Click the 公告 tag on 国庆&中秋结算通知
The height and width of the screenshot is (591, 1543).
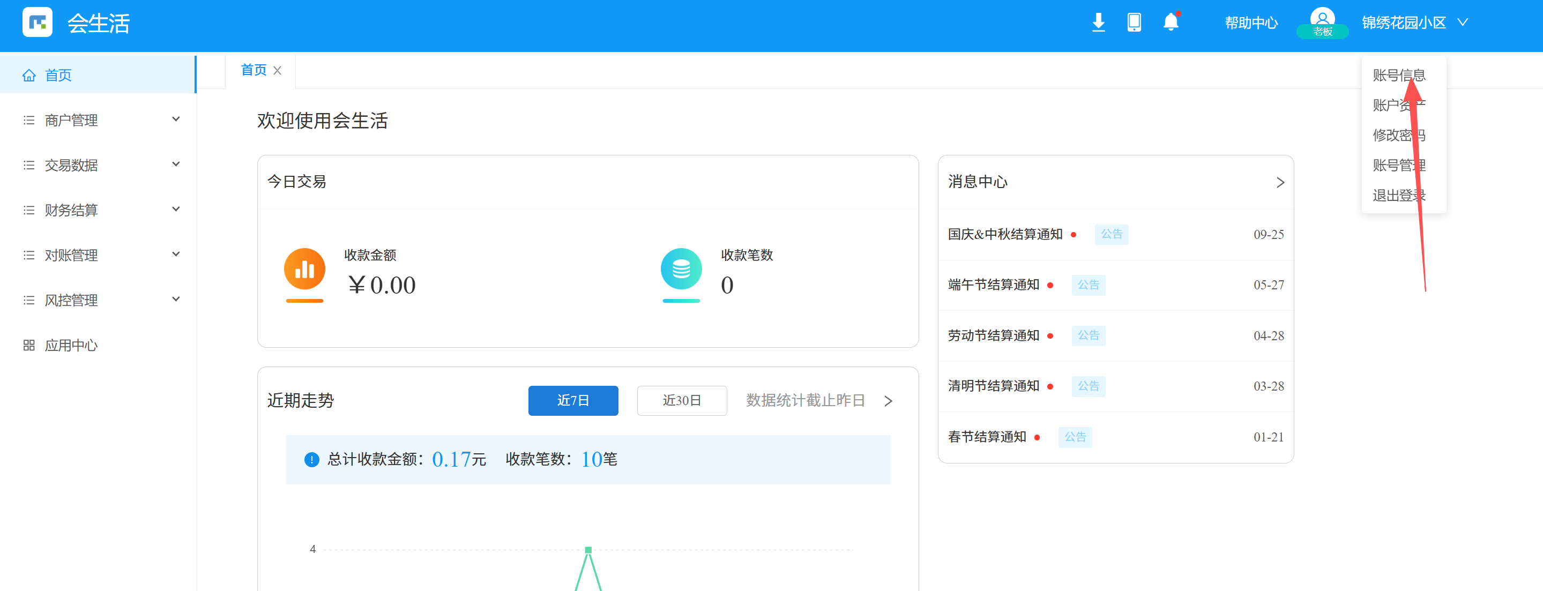1112,234
